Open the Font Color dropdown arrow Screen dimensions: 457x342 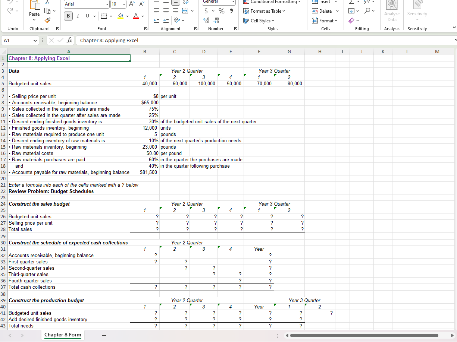pyautogui.click(x=142, y=16)
